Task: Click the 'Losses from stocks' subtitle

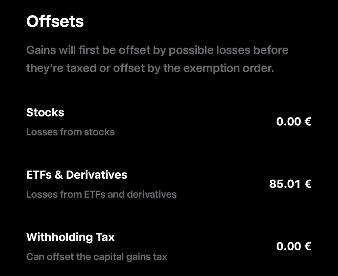Action: click(x=70, y=132)
